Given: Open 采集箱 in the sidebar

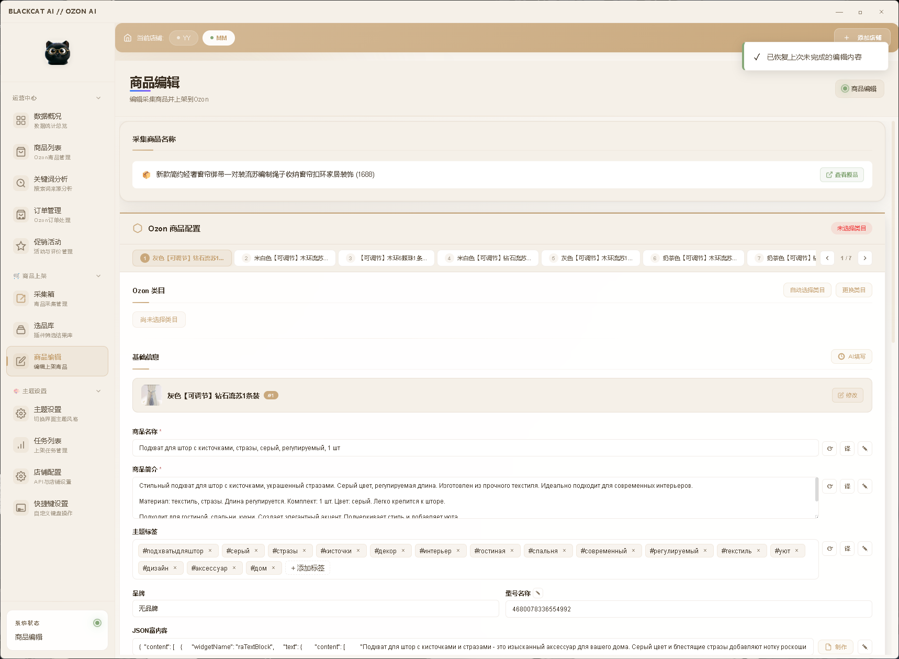Looking at the screenshot, I should pyautogui.click(x=58, y=298).
